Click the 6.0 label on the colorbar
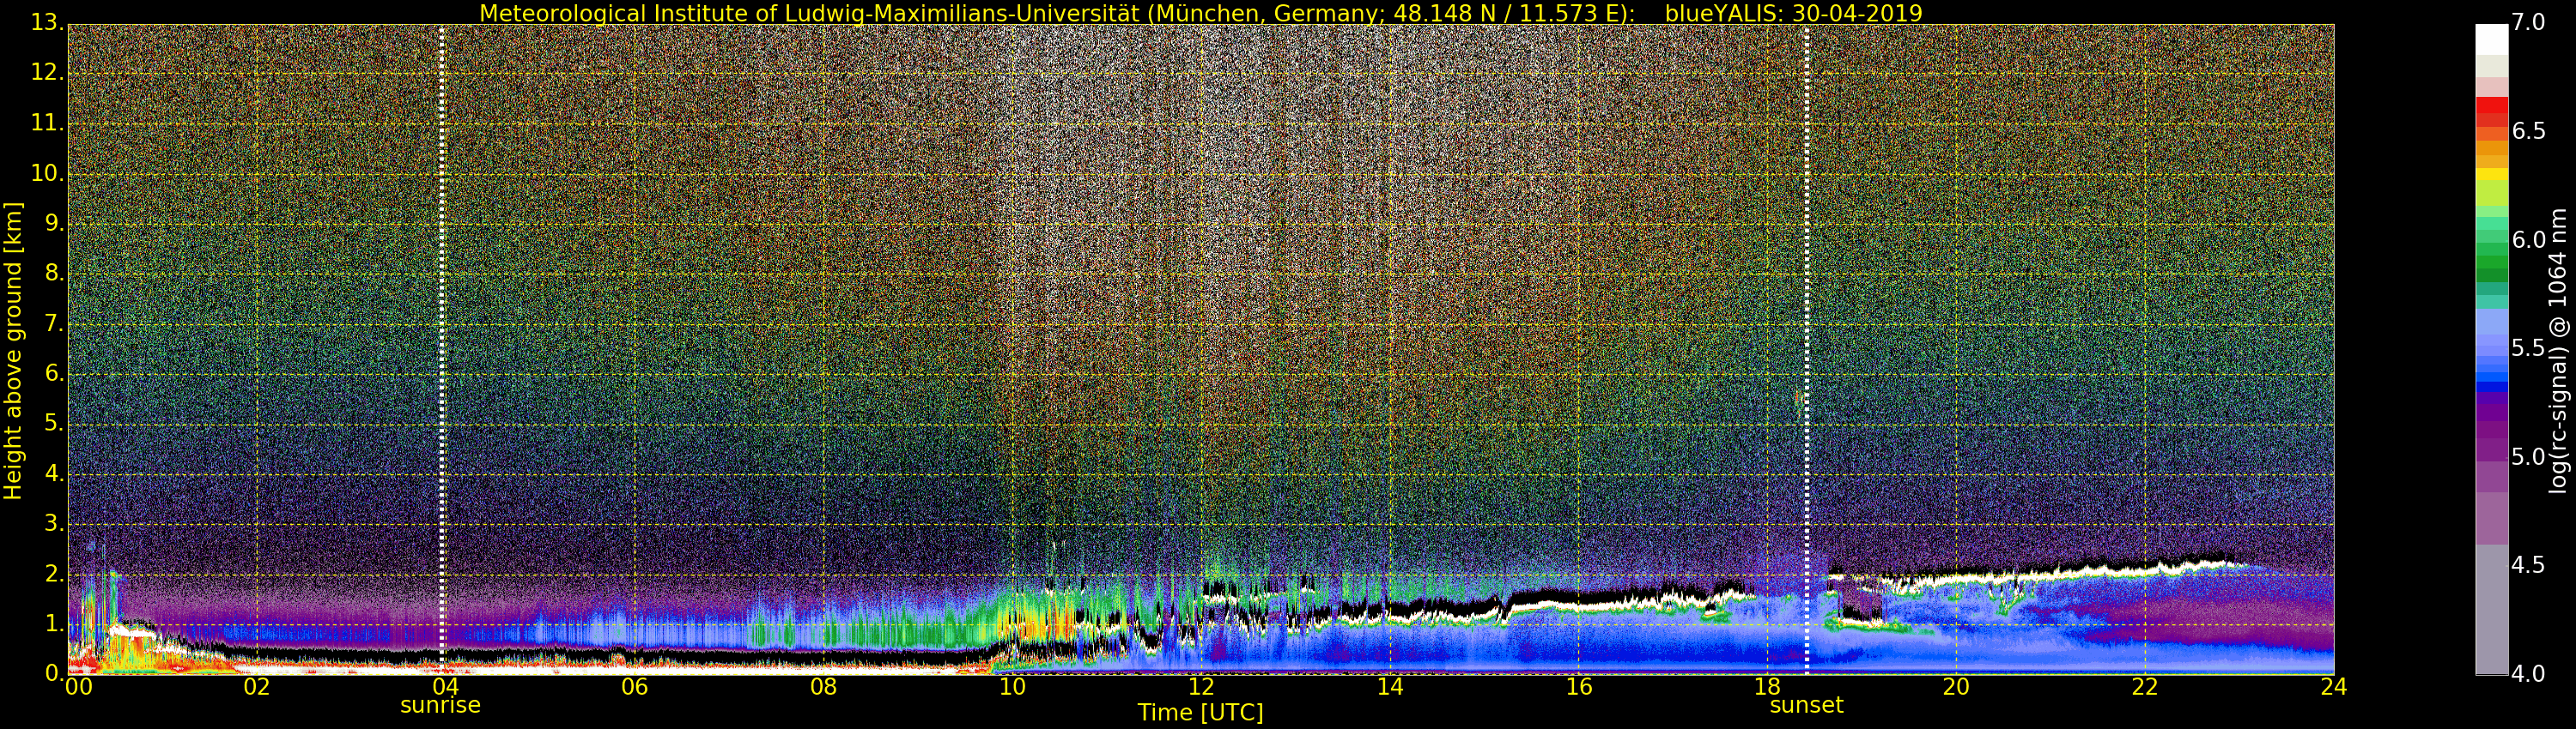 (2528, 239)
